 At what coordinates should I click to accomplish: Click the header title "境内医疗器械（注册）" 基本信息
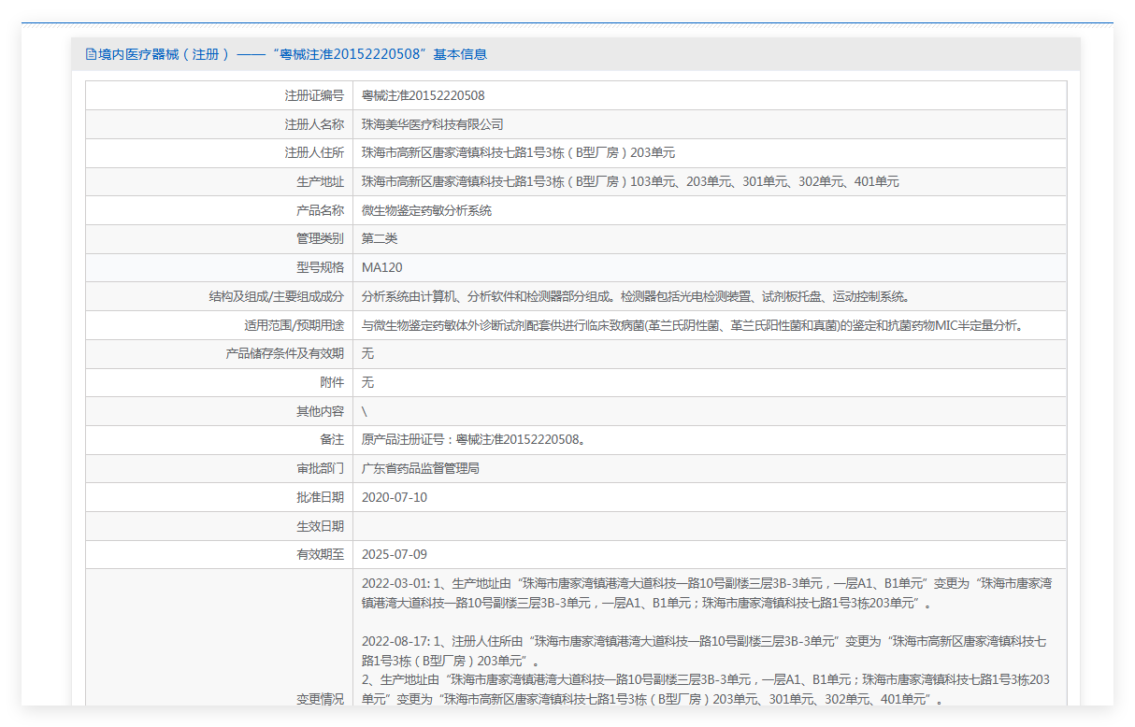(x=293, y=54)
